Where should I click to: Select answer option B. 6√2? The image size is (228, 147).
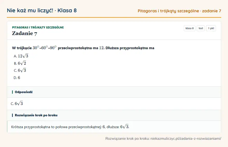[20, 63]
